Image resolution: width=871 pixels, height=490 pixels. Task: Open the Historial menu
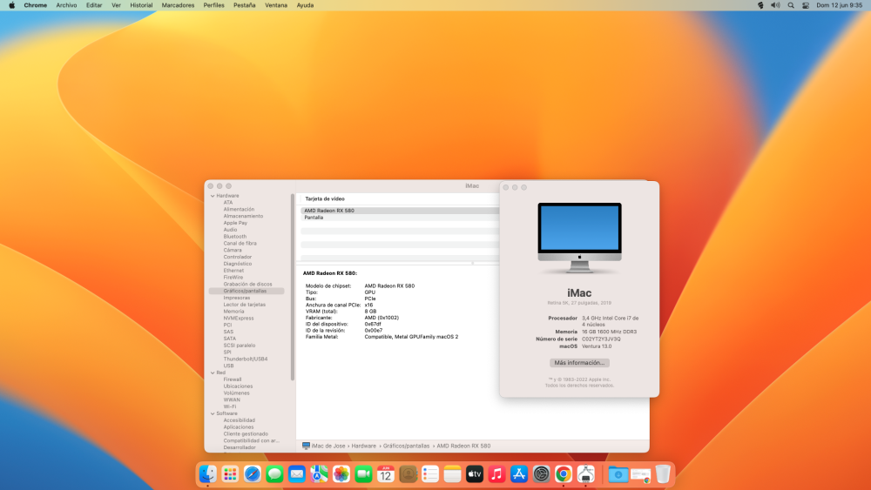tap(141, 5)
